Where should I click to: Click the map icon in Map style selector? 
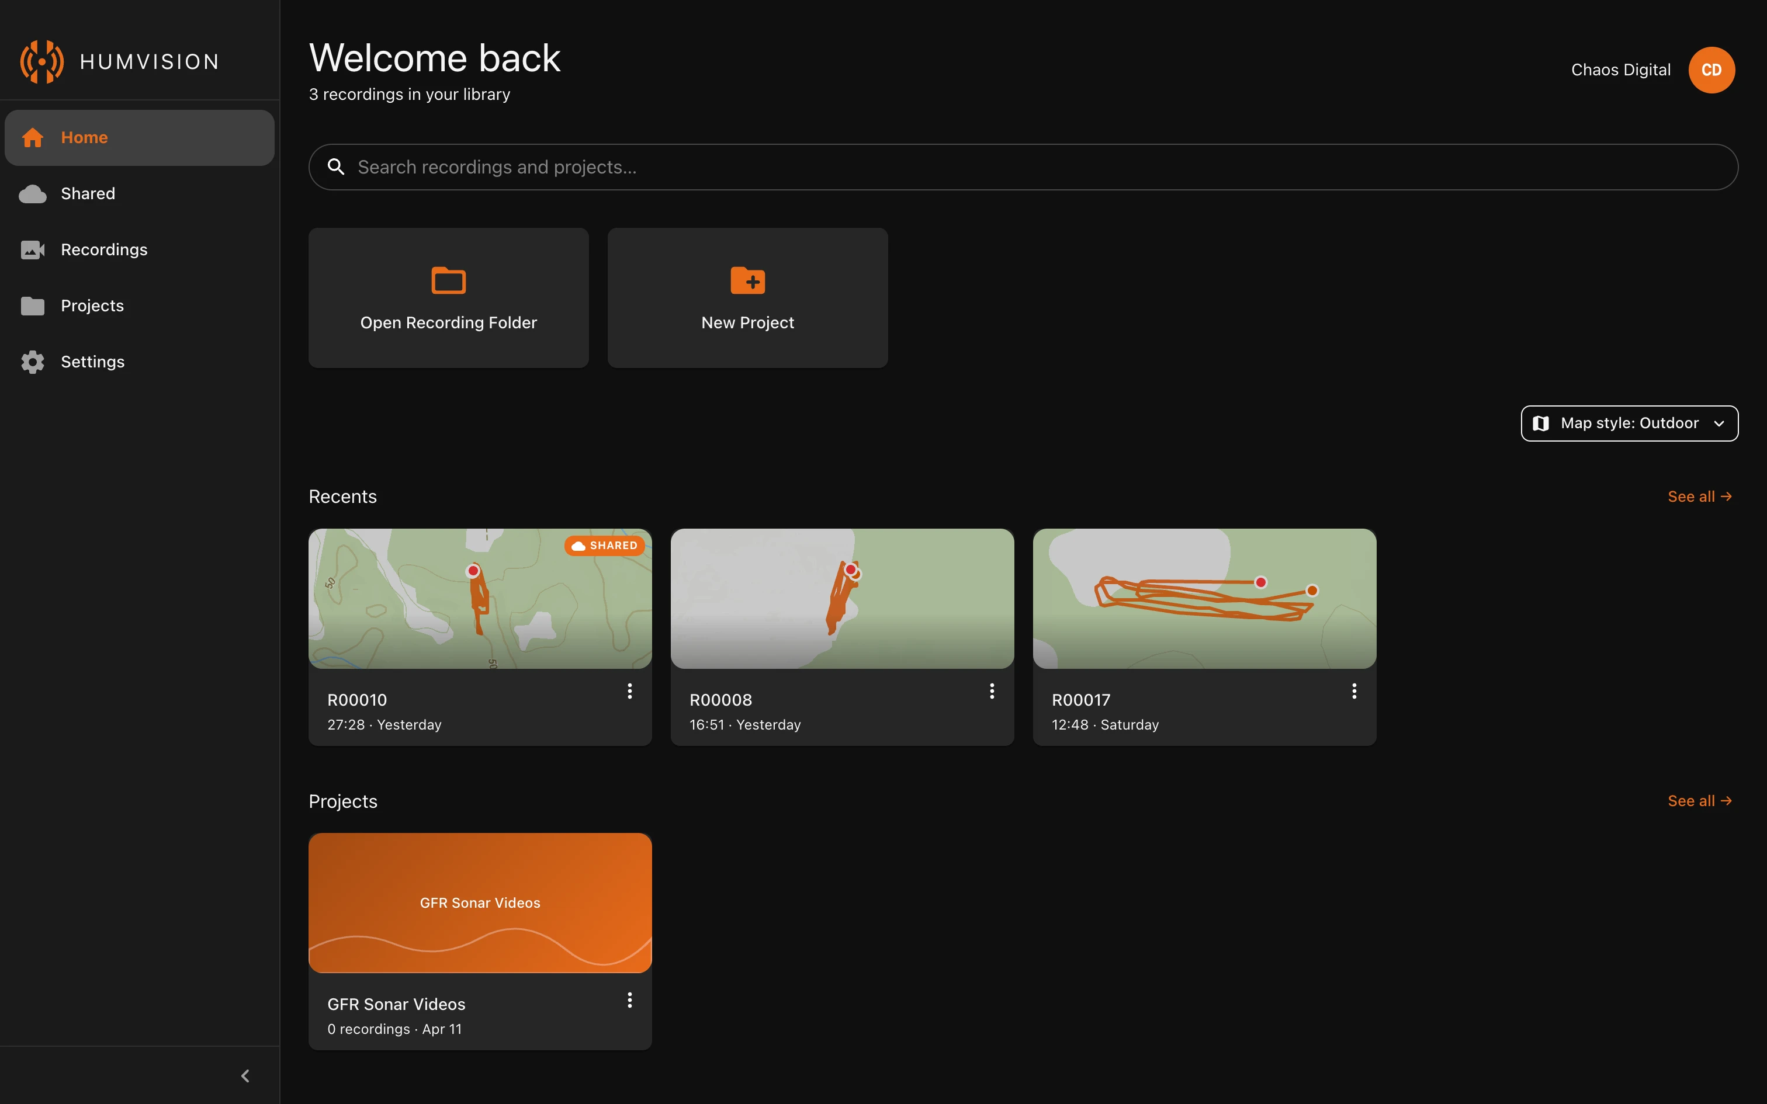pos(1541,423)
